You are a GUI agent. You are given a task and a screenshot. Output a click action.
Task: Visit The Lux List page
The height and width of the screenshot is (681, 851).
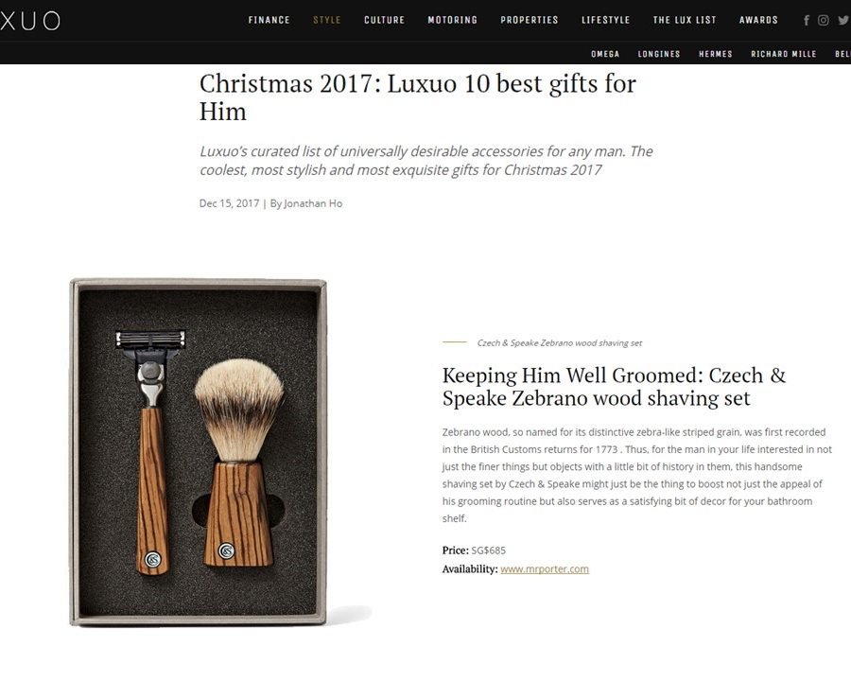pyautogui.click(x=685, y=20)
